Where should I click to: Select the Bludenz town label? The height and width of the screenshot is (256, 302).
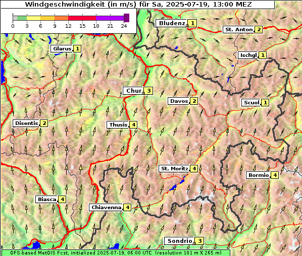172,23
